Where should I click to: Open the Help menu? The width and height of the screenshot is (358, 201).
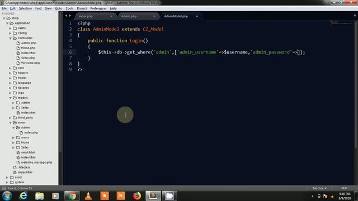tap(113, 8)
